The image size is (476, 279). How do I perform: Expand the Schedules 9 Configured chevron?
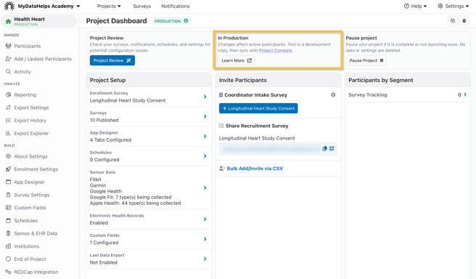[205, 156]
